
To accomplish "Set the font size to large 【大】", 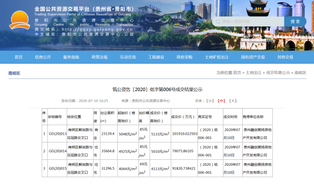I will (233, 101).
